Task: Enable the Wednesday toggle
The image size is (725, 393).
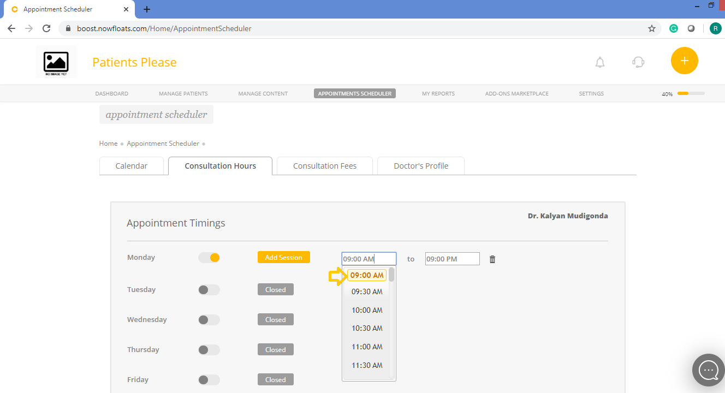Action: tap(209, 320)
